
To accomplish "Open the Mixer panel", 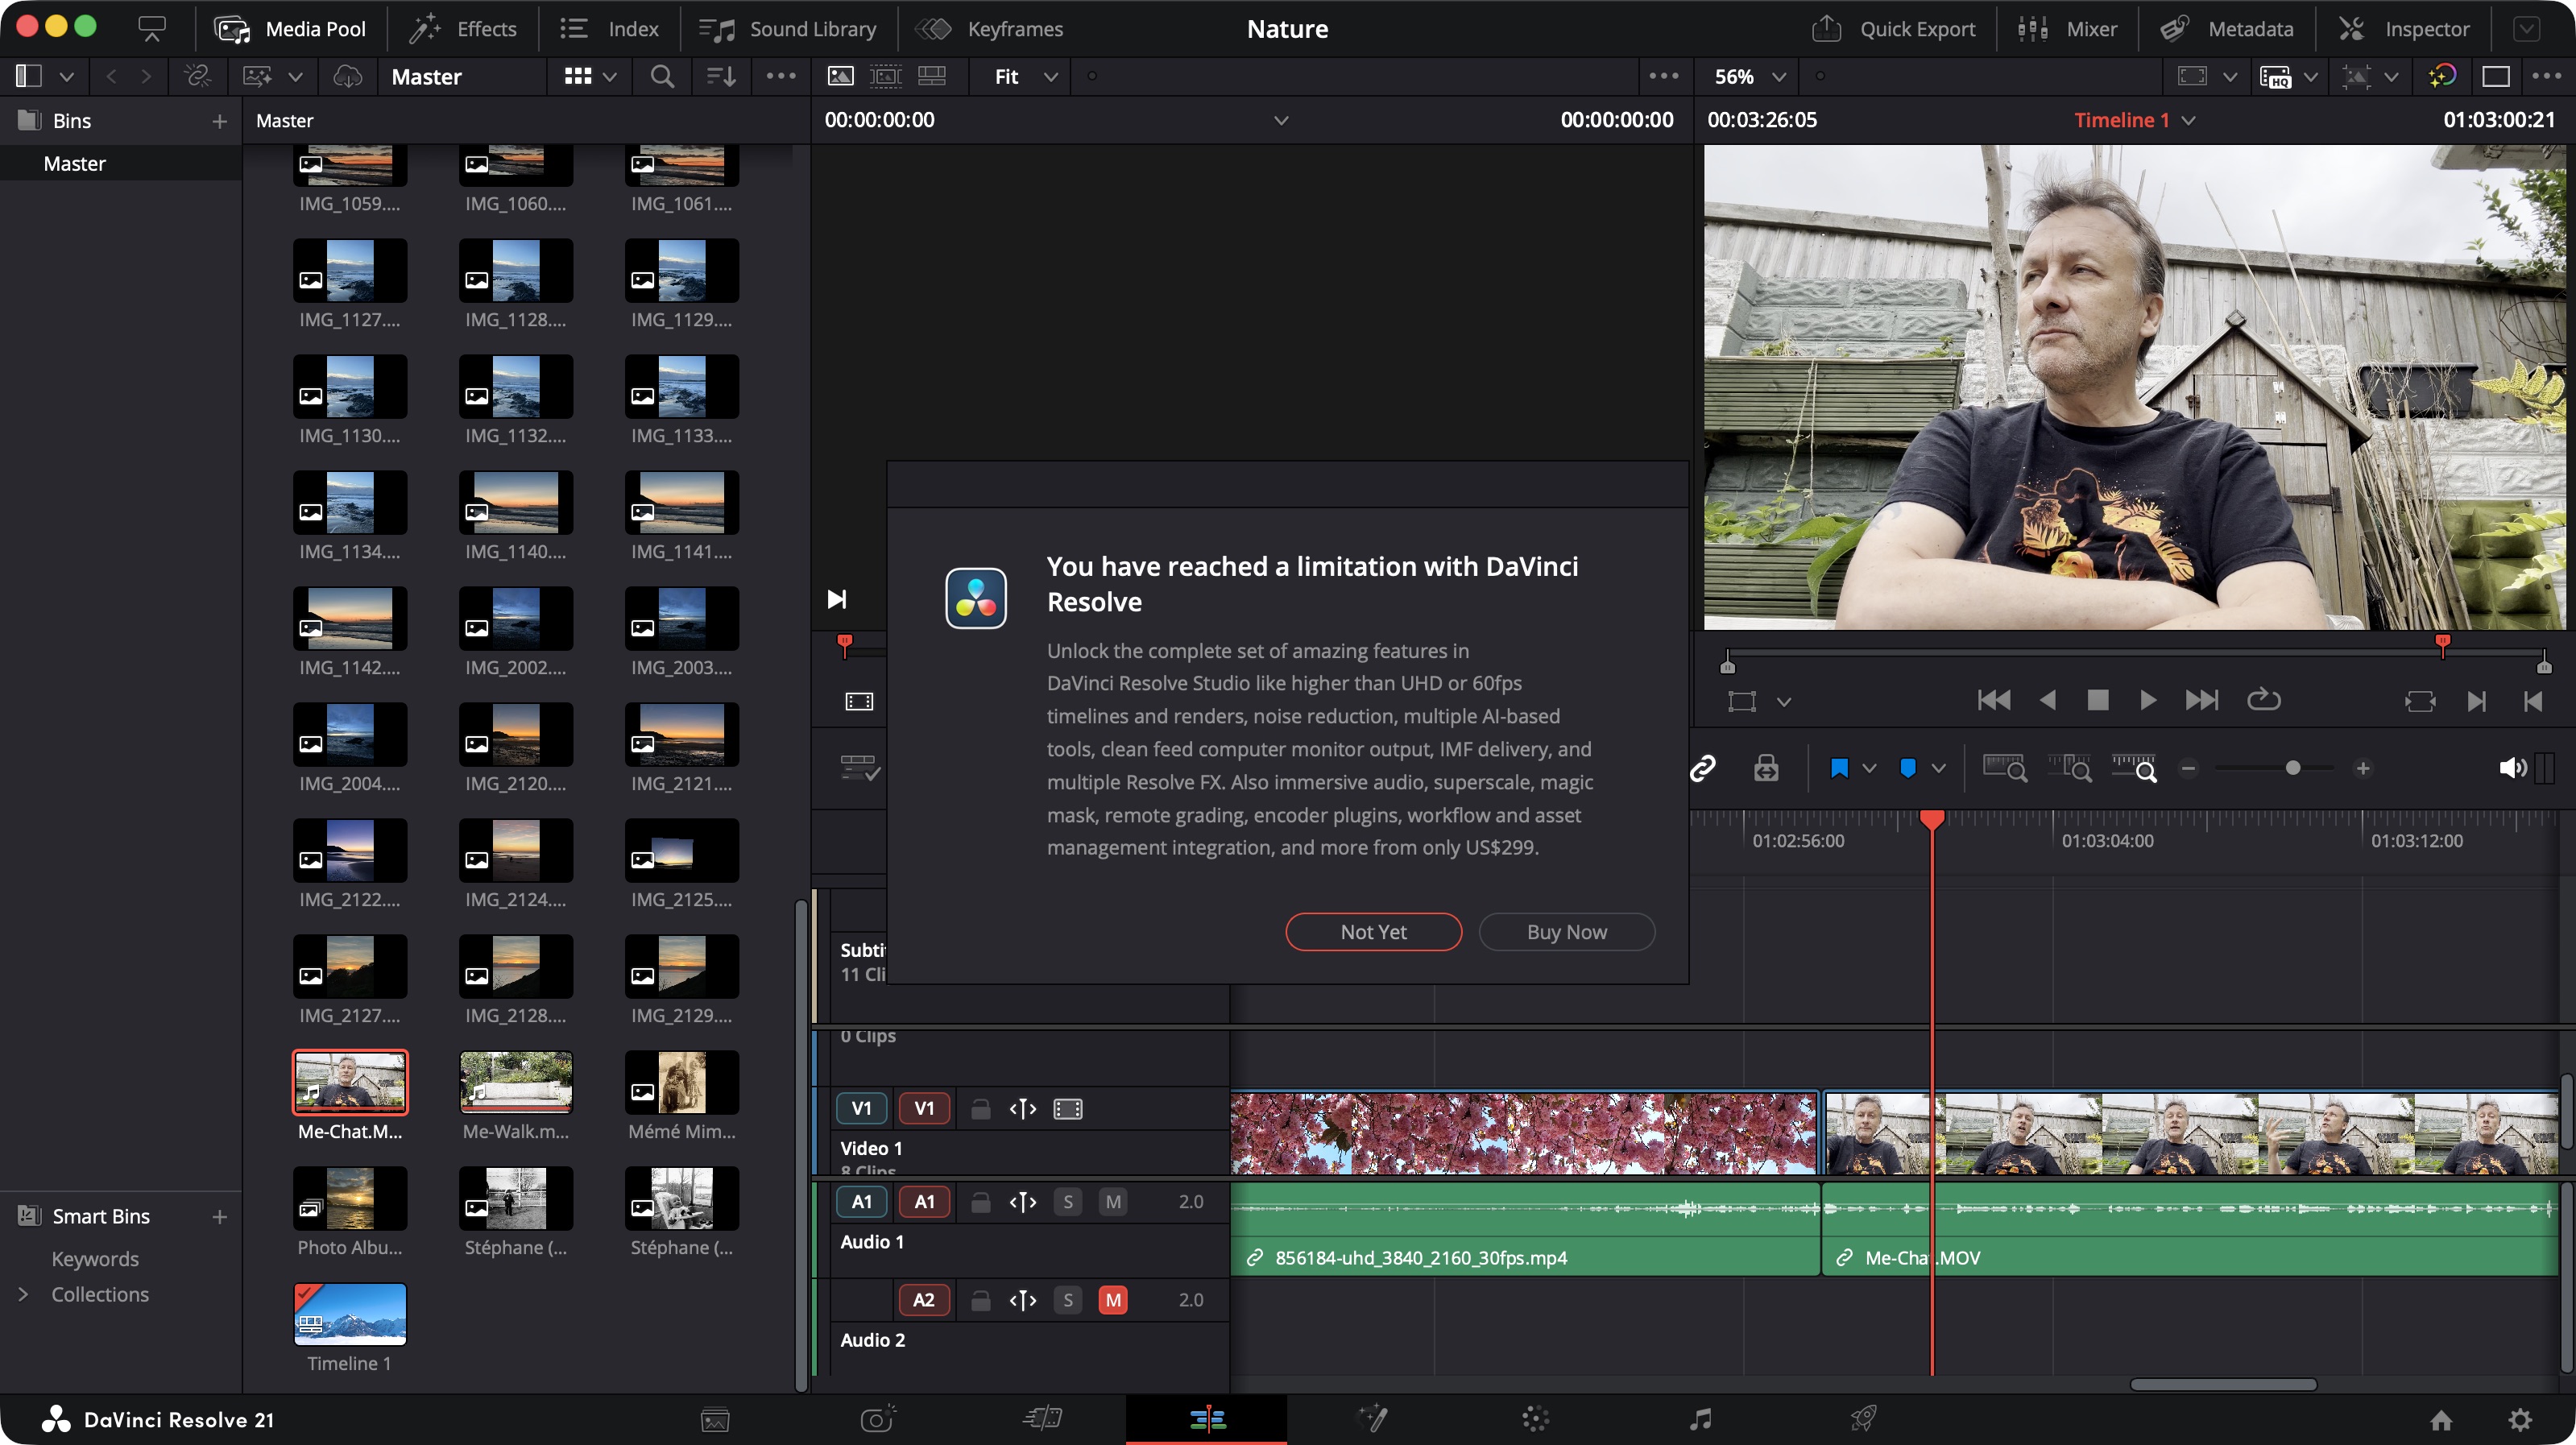I will (x=2067, y=29).
